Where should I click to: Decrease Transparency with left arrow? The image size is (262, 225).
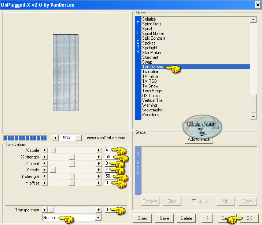click(45, 210)
